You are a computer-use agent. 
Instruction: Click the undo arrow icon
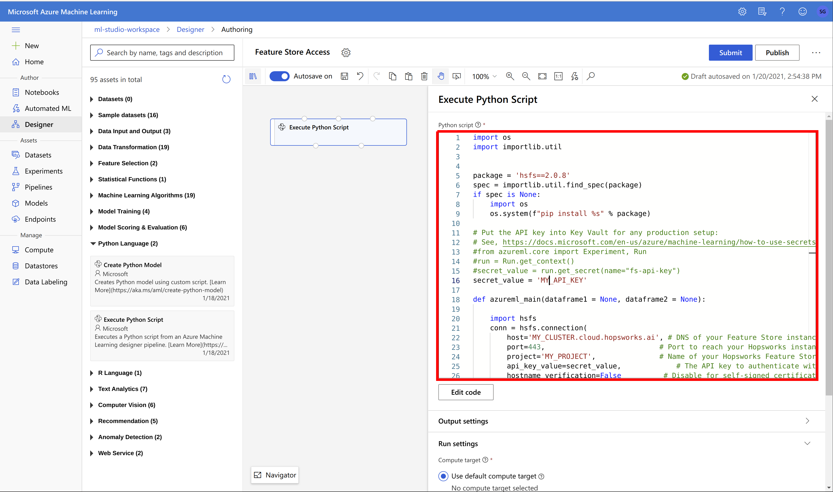(360, 76)
